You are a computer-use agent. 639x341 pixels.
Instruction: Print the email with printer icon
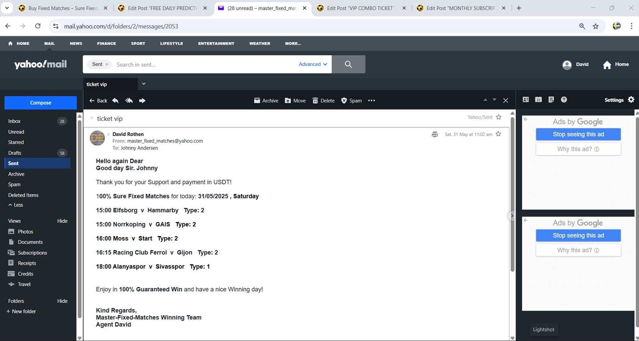point(435,134)
